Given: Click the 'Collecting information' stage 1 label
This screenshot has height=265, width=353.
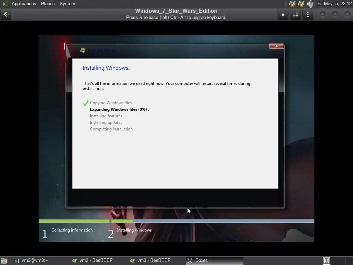Looking at the screenshot, I should (72, 230).
